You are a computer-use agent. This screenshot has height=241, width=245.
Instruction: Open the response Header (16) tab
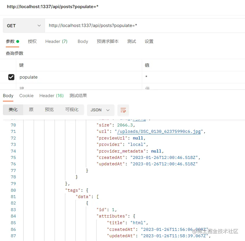[51, 96]
